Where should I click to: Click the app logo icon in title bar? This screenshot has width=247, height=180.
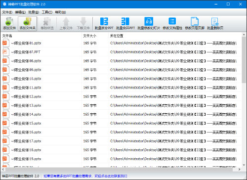[x=4, y=4]
